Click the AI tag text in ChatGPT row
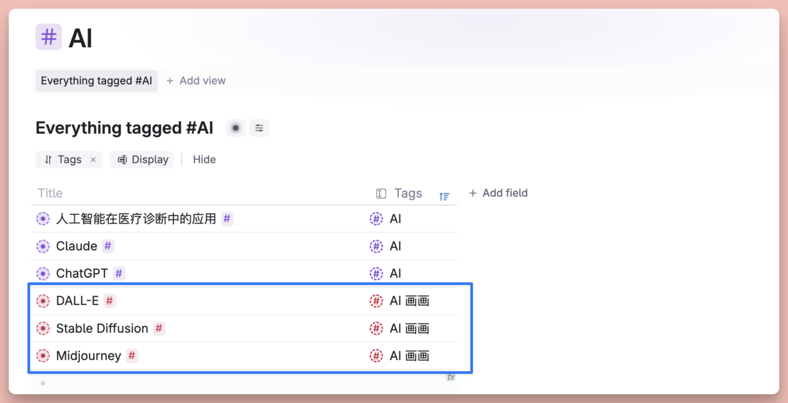Viewport: 788px width, 403px height. point(395,274)
